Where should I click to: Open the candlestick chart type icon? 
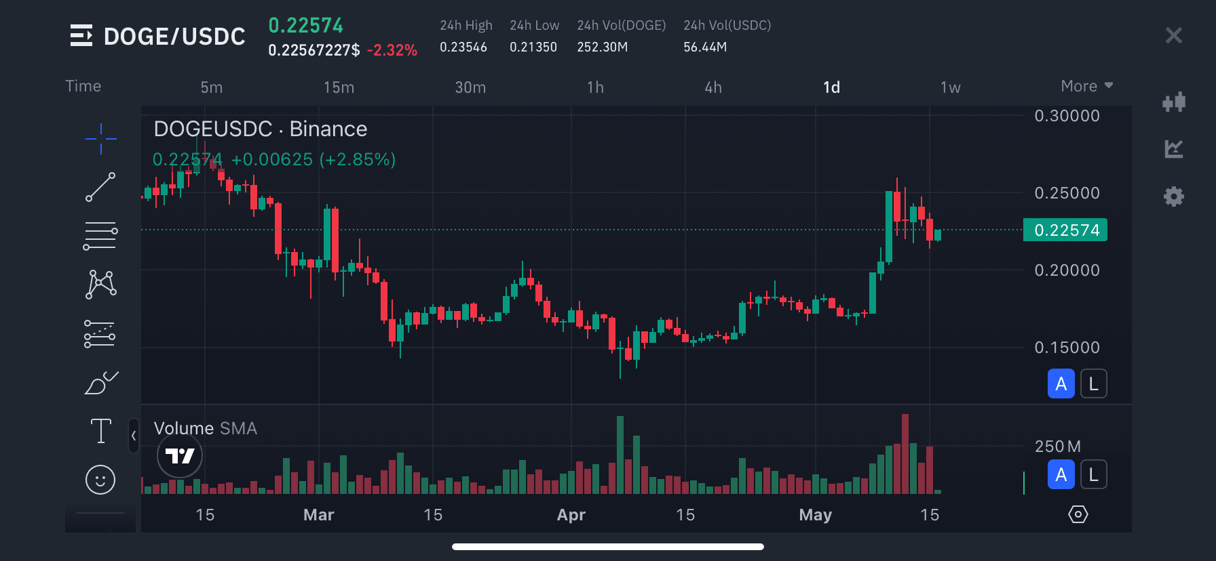click(x=1174, y=102)
